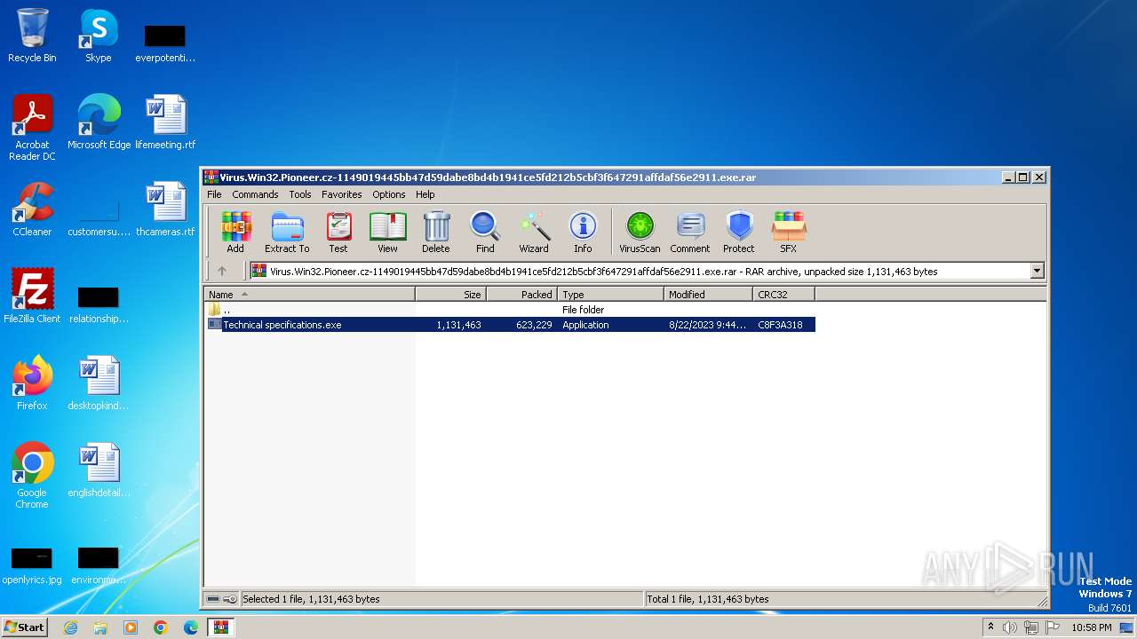This screenshot has width=1137, height=639.
Task: Open the Tools menu
Action: pyautogui.click(x=300, y=194)
